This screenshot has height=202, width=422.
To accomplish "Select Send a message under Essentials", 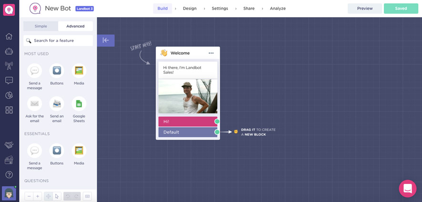I will pos(34,157).
